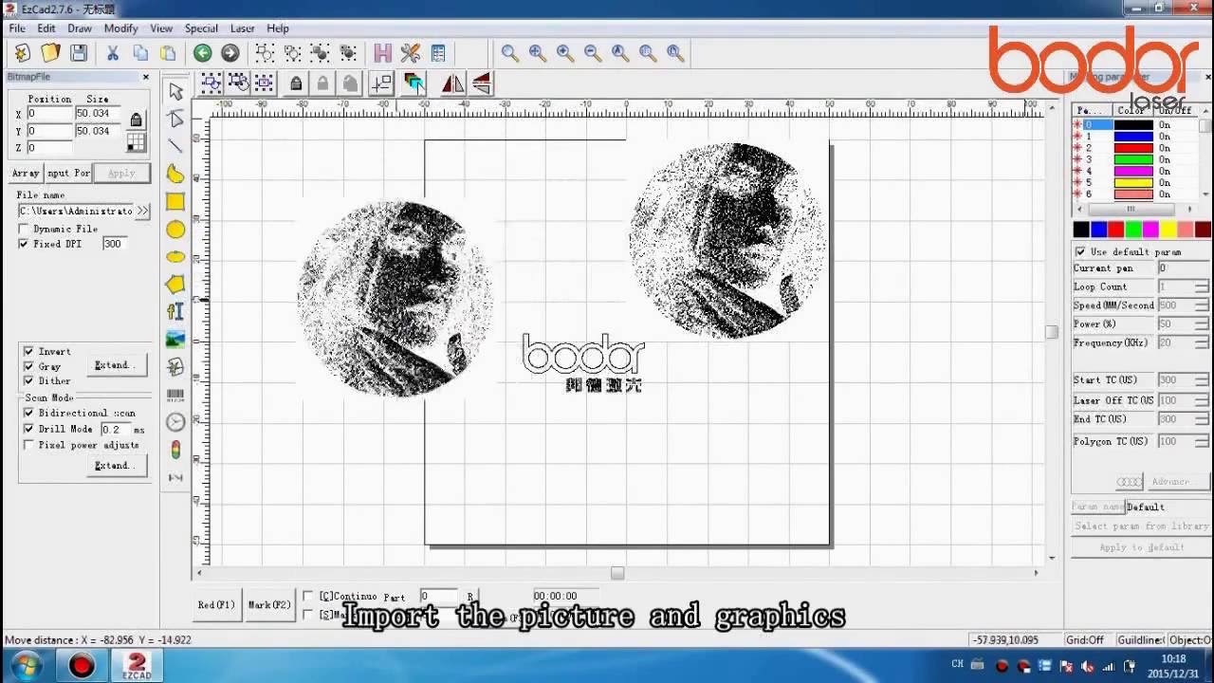The width and height of the screenshot is (1214, 683).
Task: Click the Speed (MM/Second) spinner arrows
Action: tap(1201, 305)
